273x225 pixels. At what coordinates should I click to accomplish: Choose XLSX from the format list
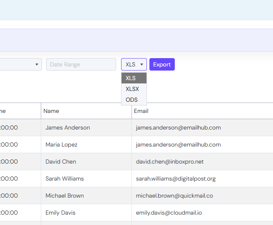[x=134, y=89]
